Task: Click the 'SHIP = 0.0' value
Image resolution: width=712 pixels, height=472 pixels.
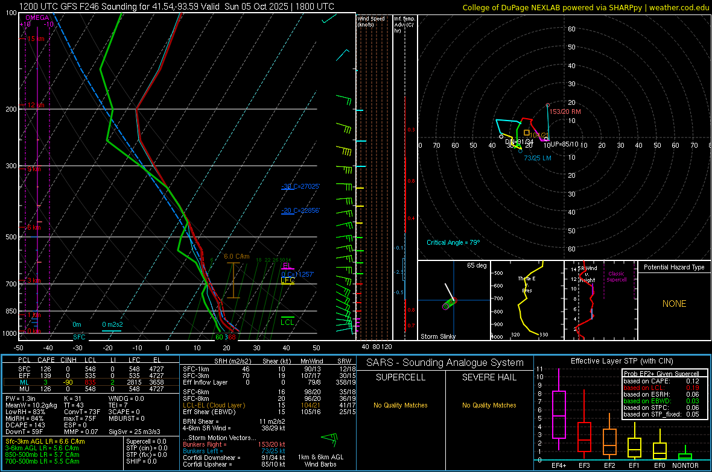Action: 141,461
